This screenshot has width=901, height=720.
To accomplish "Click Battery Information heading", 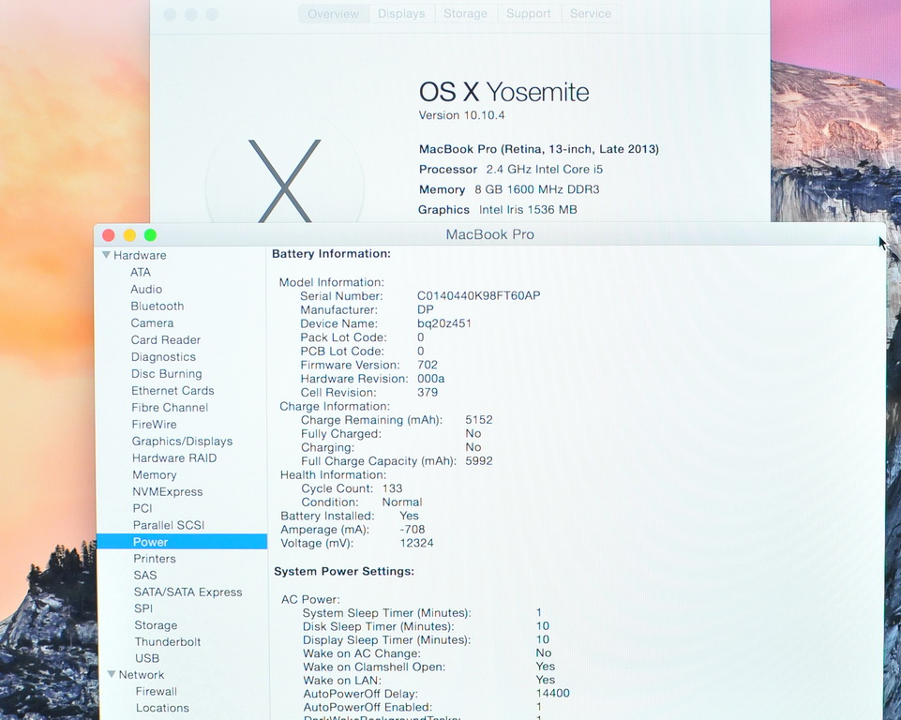I will [331, 254].
